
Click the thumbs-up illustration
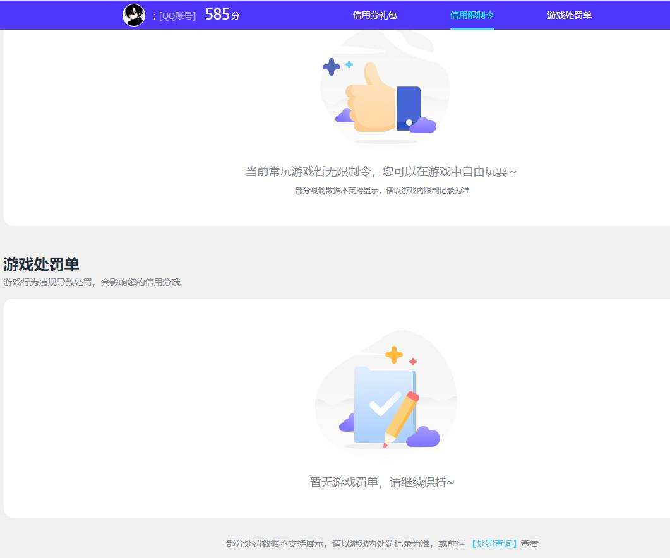385,89
